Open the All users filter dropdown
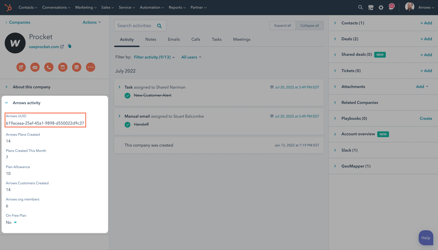The image size is (438, 250). 191,57
